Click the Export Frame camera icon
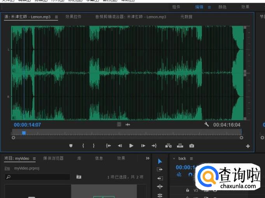Image resolution: width=265 pixels, height=198 pixels. point(192,145)
